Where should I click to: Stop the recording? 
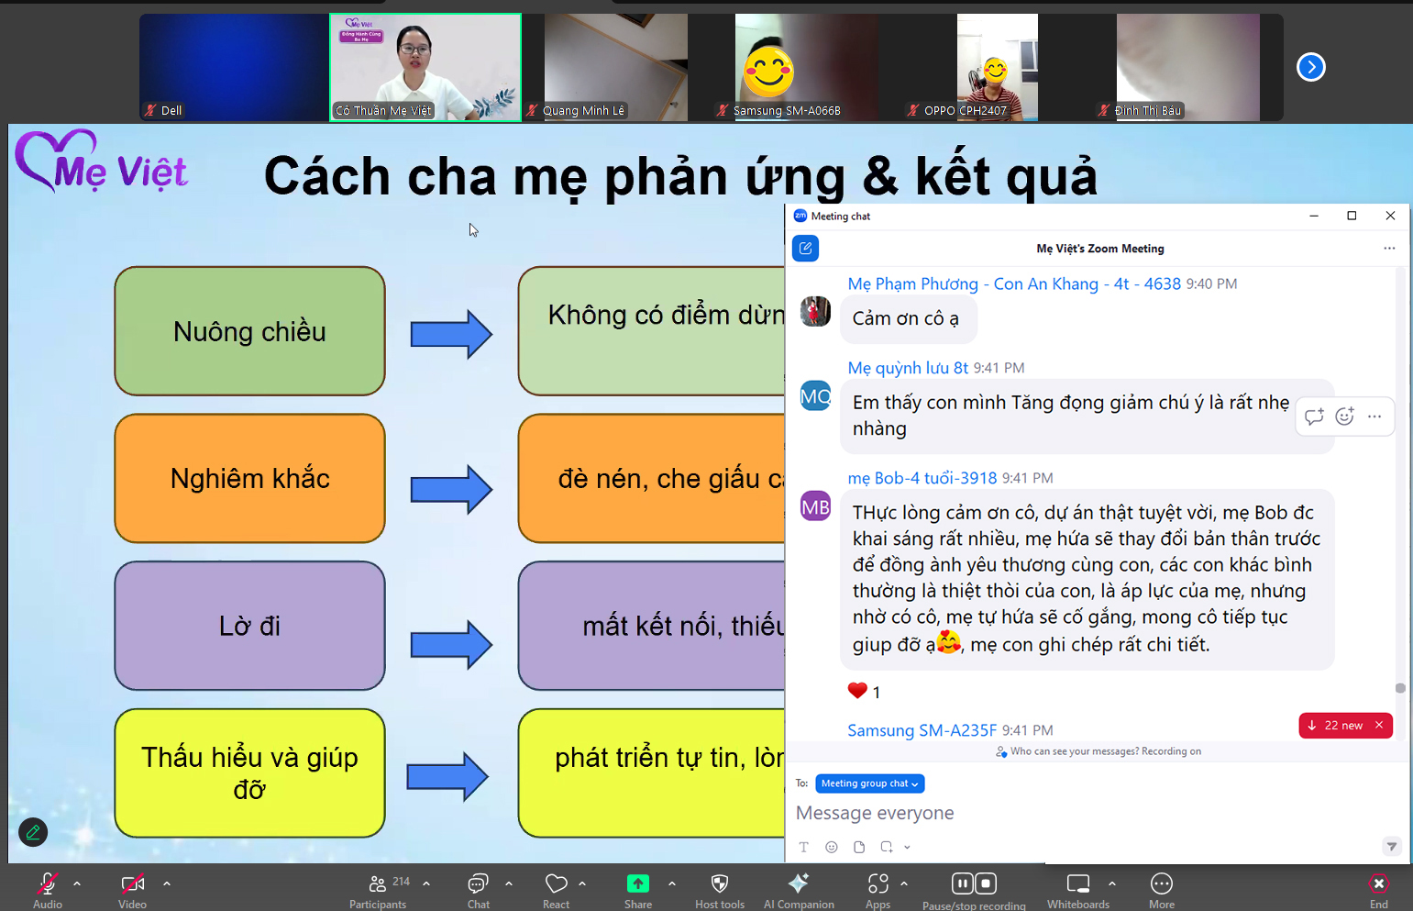986,883
